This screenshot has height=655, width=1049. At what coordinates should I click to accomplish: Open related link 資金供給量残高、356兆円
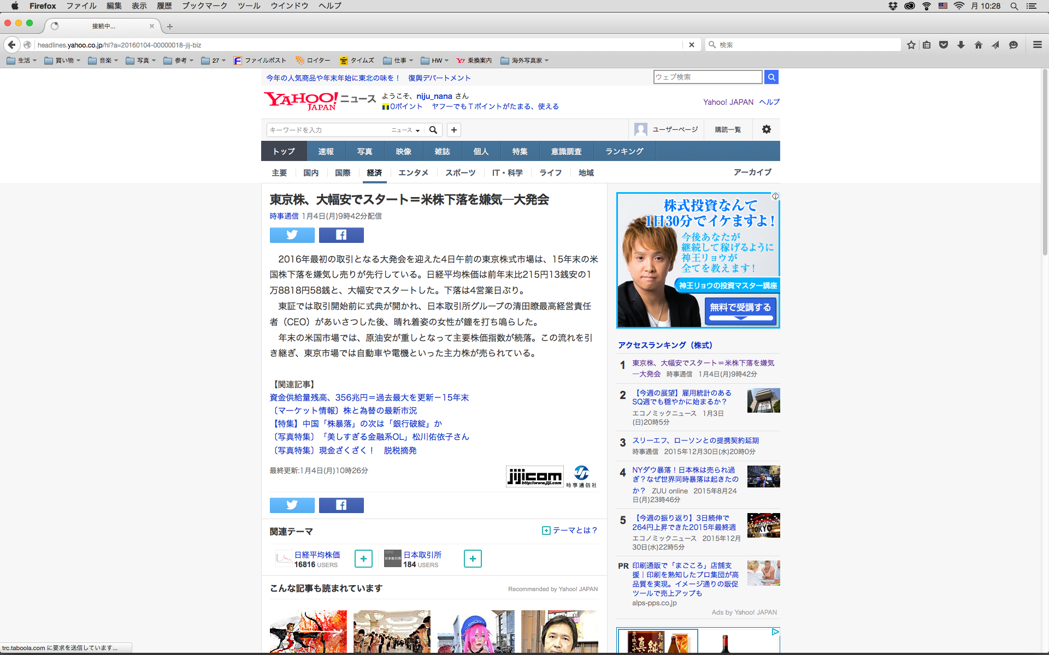tap(369, 397)
